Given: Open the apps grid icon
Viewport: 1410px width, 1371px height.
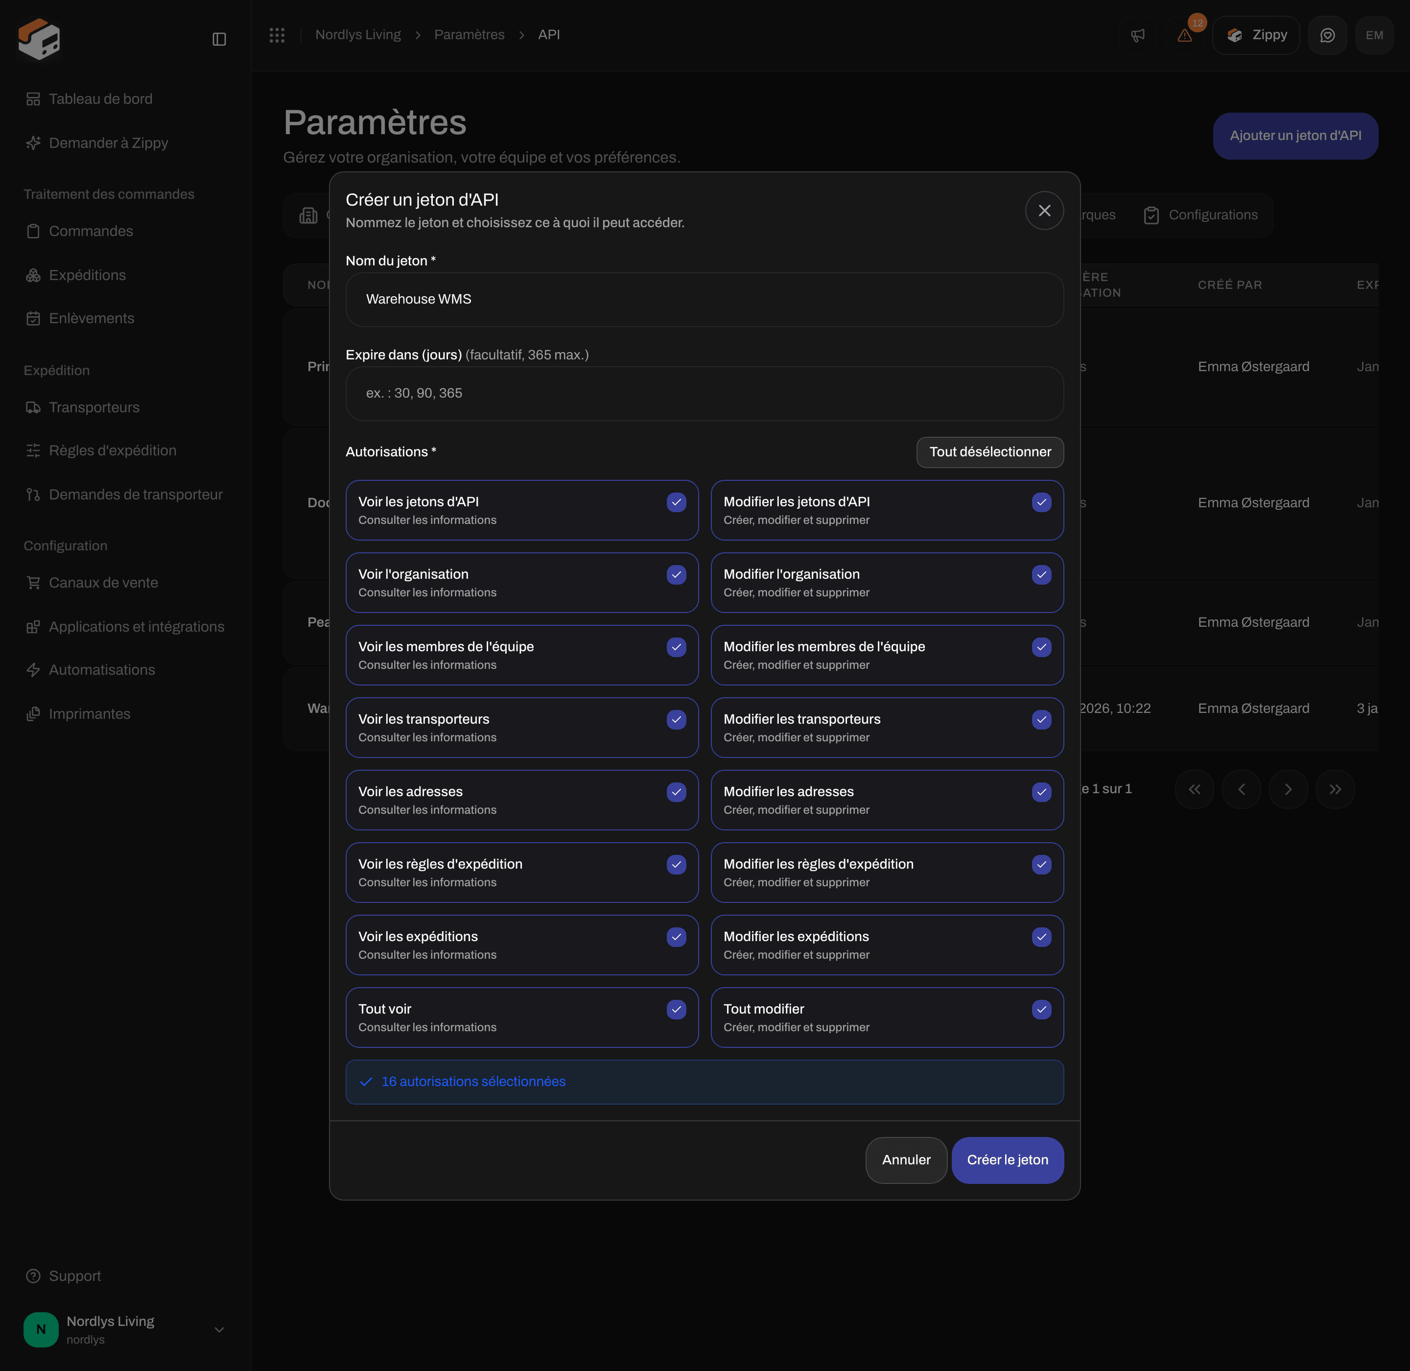Looking at the screenshot, I should click(x=277, y=35).
